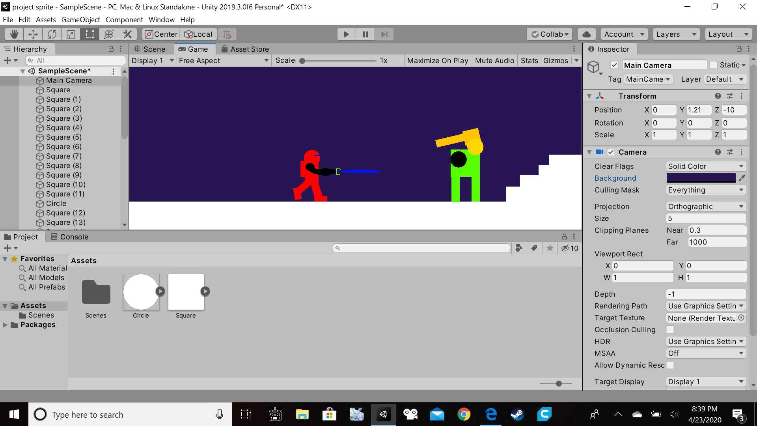Screen dimensions: 757x426
Task: Enable the Occlusion Culling checkbox
Action: 670,330
